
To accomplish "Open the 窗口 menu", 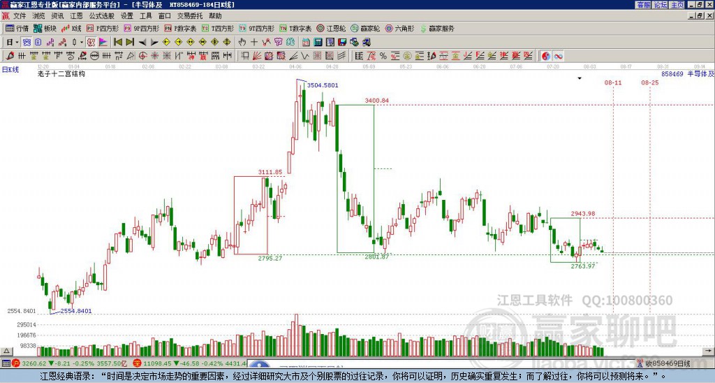I will [x=165, y=16].
